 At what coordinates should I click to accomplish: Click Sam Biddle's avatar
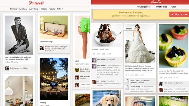[x=77, y=78]
